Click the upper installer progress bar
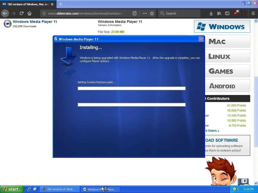Screen dimensions: 258x193 [132, 88]
